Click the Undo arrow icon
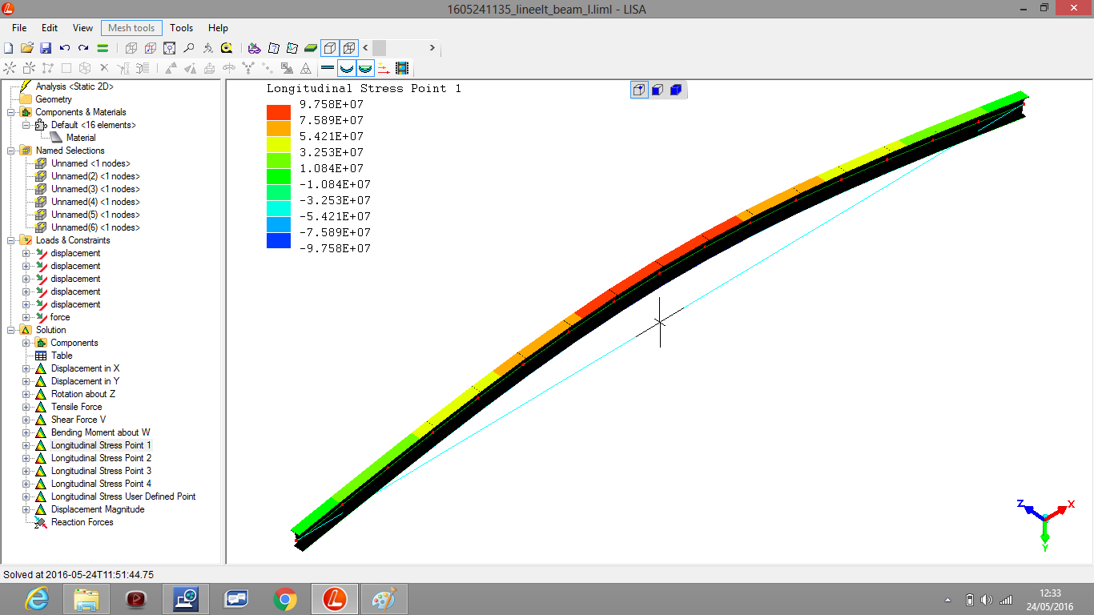The height and width of the screenshot is (615, 1094). point(65,48)
